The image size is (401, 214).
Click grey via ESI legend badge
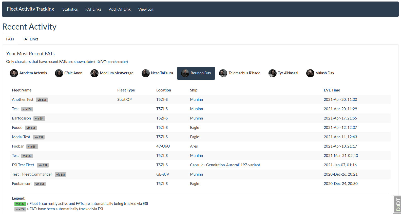20,209
